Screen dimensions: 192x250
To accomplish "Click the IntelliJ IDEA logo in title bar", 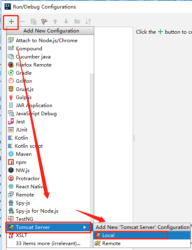I will [x=7, y=6].
